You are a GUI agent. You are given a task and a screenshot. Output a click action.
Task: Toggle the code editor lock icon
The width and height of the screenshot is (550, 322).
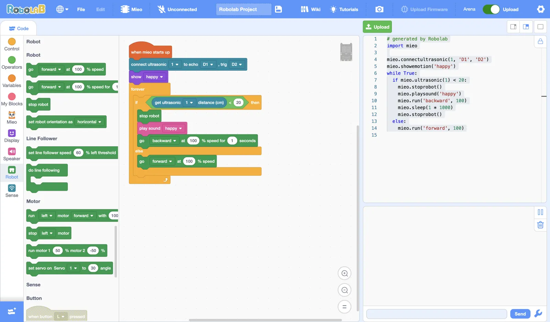click(x=540, y=41)
